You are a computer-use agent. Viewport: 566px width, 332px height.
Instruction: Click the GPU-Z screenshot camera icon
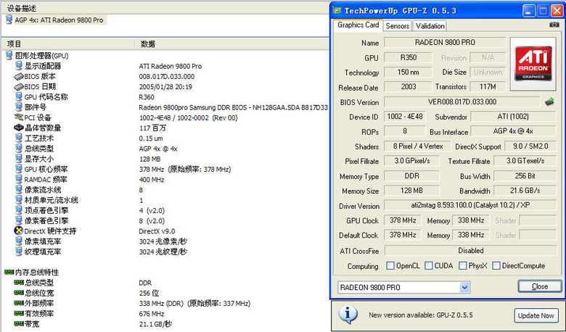[x=554, y=25]
